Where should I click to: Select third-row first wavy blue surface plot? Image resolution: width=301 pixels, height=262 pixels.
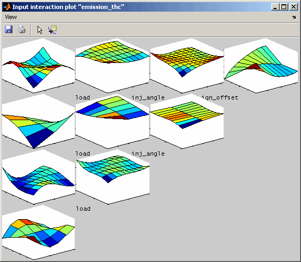click(x=38, y=177)
